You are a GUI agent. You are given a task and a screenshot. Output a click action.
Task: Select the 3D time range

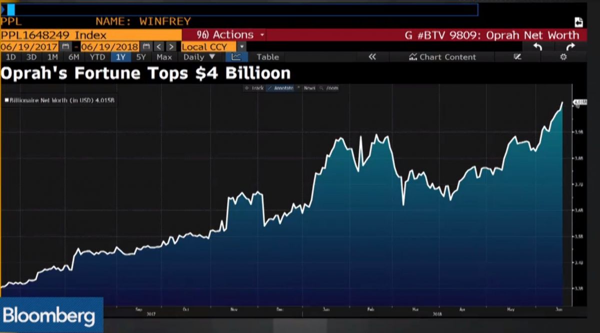coord(31,57)
